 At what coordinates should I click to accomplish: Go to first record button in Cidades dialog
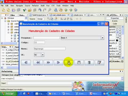pos(26,63)
